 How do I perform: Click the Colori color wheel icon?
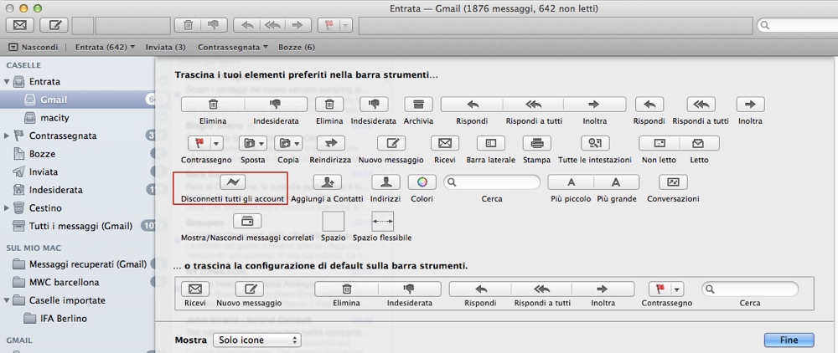pos(422,182)
